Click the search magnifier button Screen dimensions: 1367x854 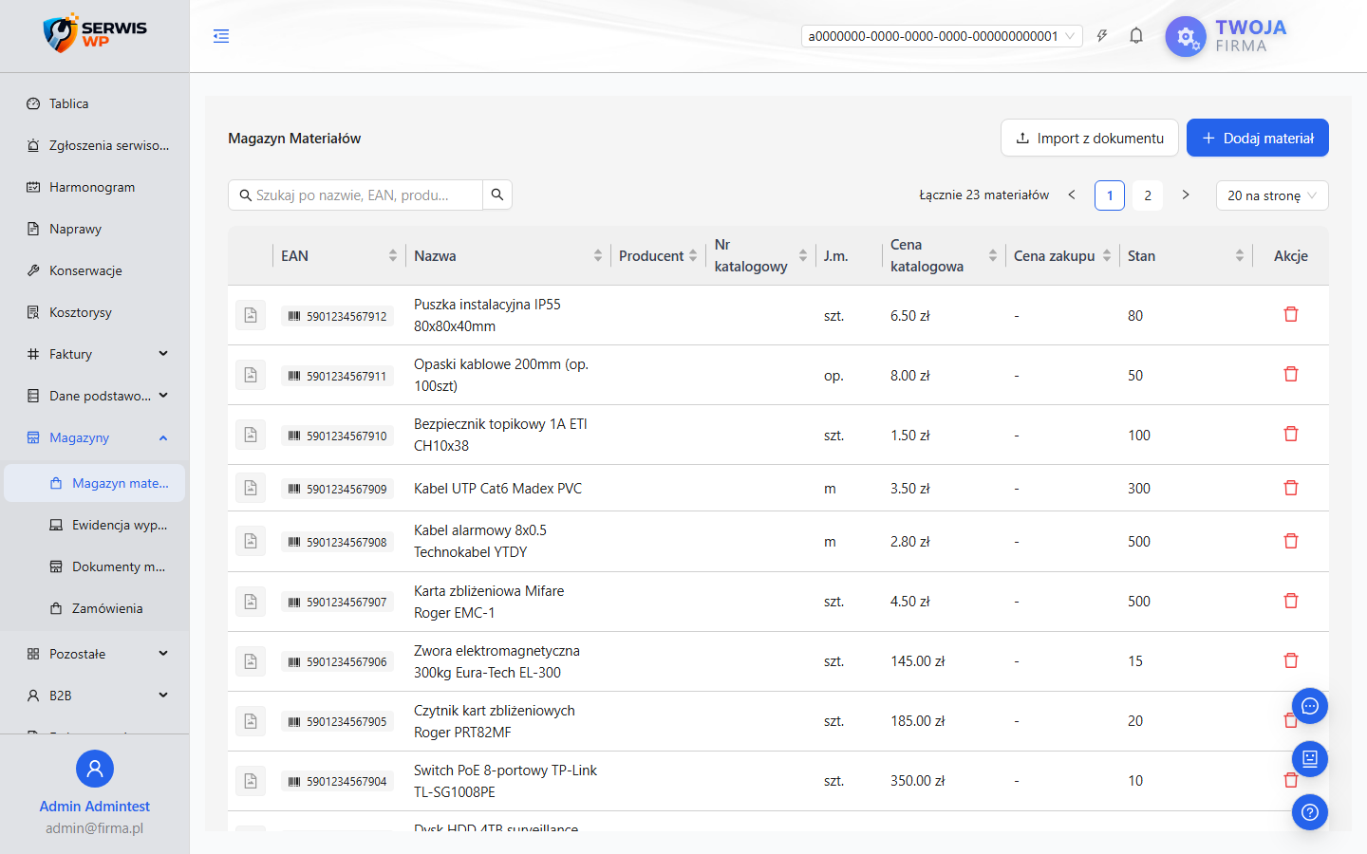pyautogui.click(x=497, y=195)
